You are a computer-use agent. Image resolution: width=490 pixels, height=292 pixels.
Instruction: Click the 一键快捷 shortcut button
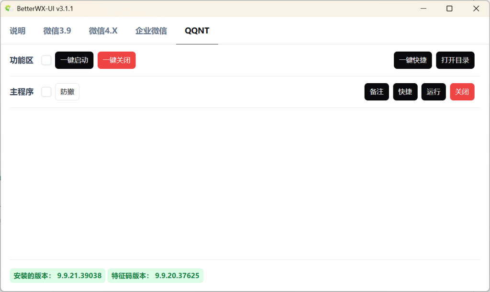tap(412, 60)
